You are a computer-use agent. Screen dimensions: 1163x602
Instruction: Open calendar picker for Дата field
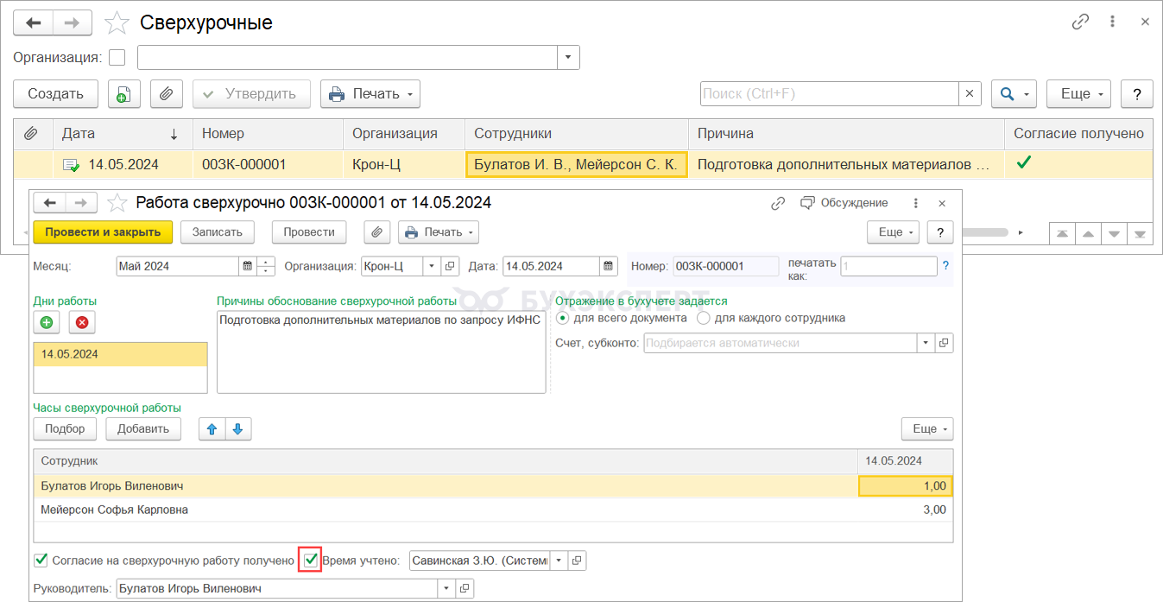click(609, 266)
